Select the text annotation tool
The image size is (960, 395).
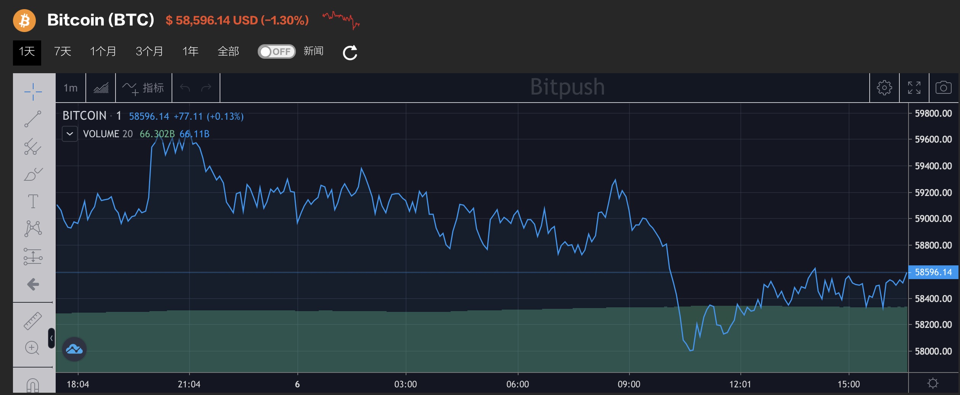(x=33, y=201)
